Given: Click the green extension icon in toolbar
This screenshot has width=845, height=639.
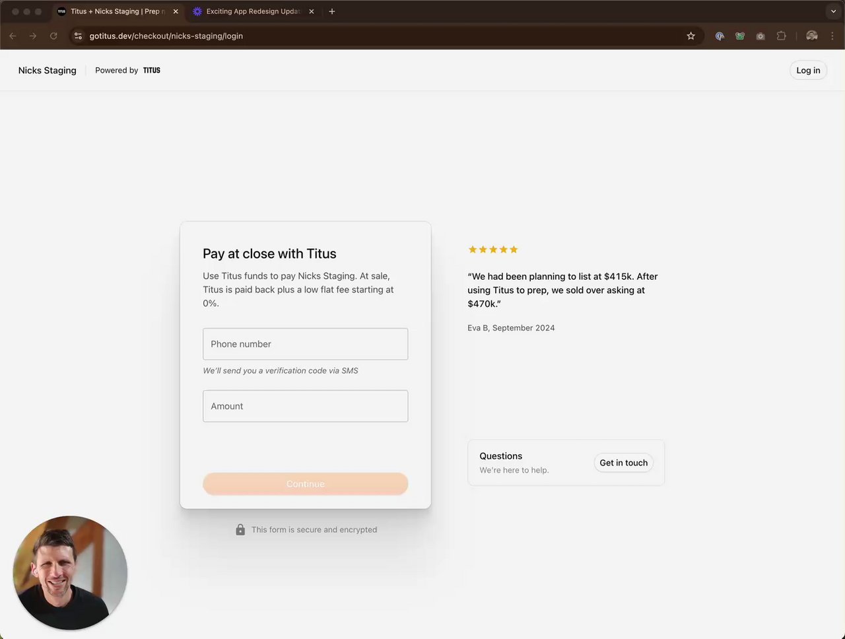Looking at the screenshot, I should click(740, 36).
